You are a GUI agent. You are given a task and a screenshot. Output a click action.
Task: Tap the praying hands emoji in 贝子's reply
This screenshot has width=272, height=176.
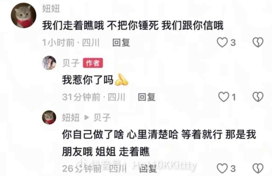pyautogui.click(x=122, y=80)
